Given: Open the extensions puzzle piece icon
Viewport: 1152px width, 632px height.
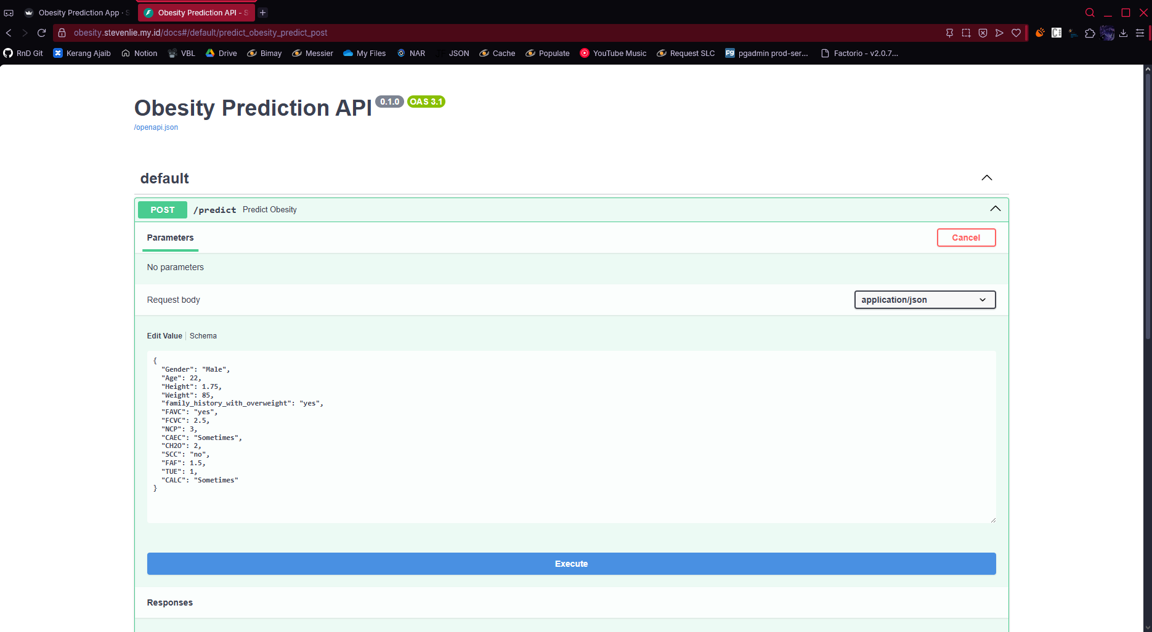Looking at the screenshot, I should point(1090,33).
